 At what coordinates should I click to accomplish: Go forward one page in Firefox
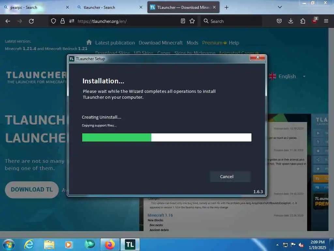click(x=20, y=21)
